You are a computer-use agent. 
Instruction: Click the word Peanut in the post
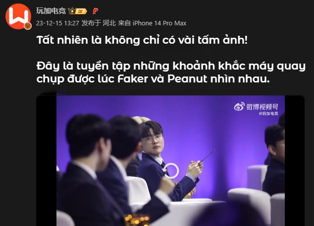coord(187,78)
